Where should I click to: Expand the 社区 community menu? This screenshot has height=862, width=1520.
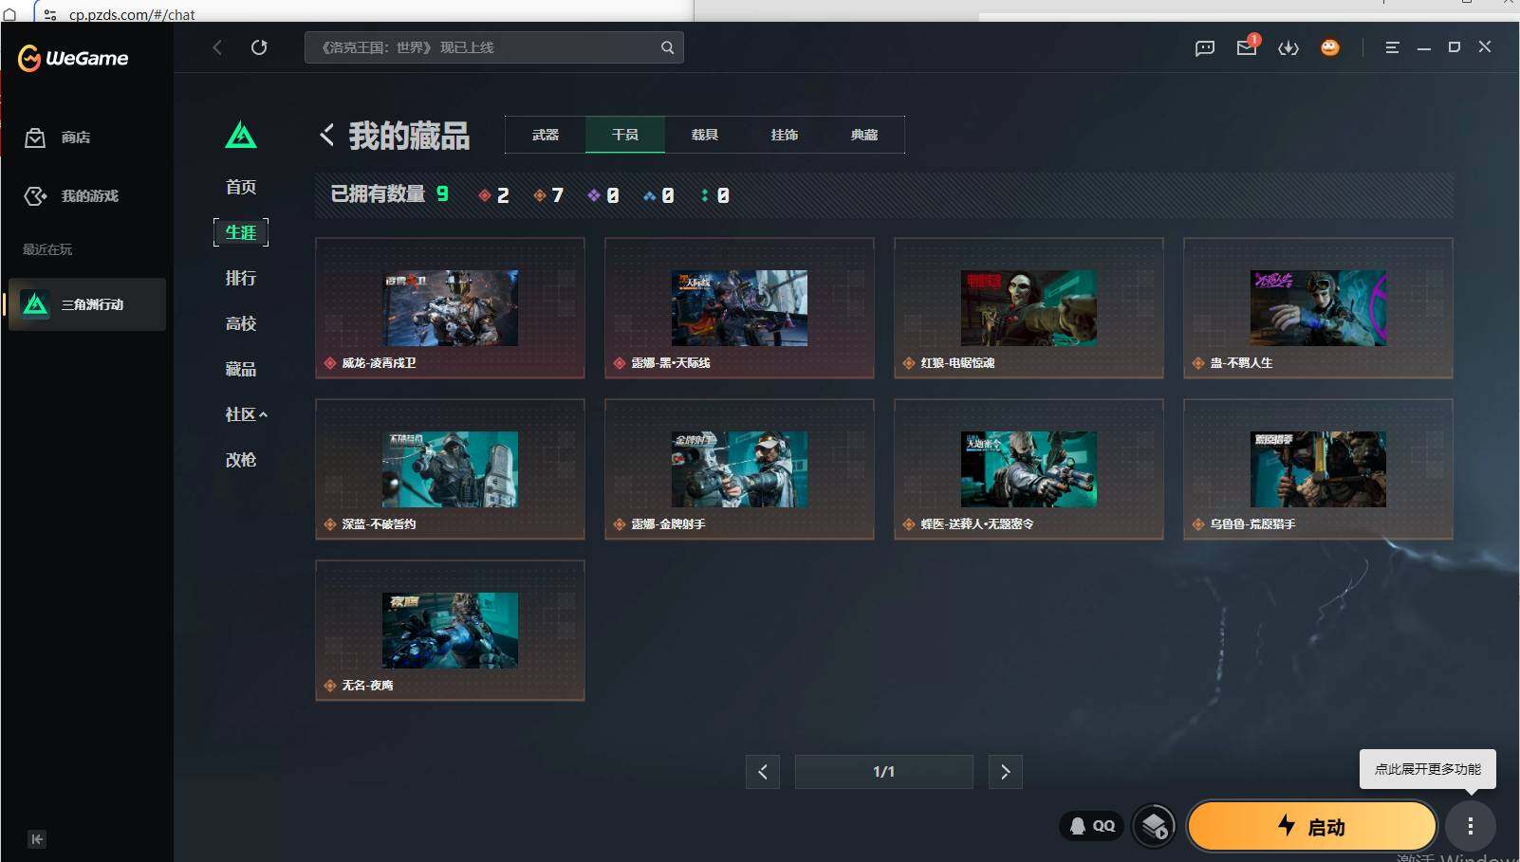[x=247, y=414]
